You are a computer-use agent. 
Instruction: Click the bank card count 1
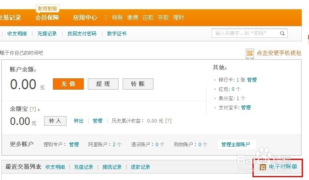[238, 80]
